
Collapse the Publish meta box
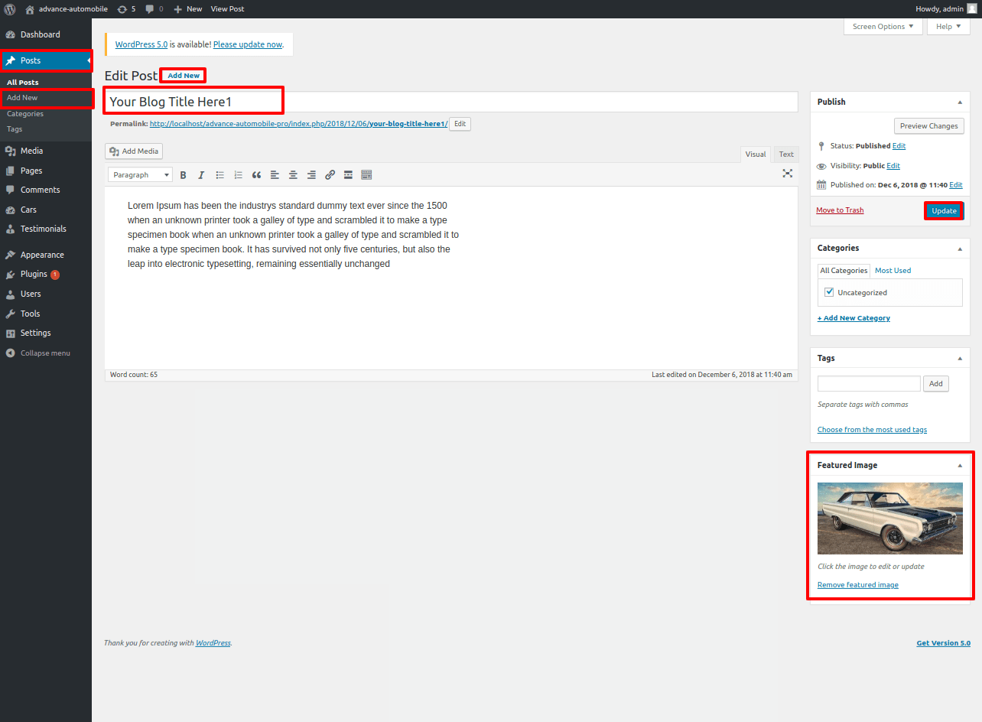(x=960, y=102)
